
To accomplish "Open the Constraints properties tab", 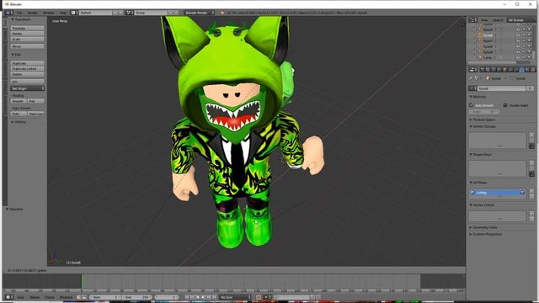I will 510,70.
